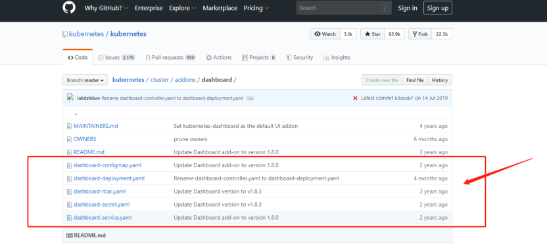Click the Star button
Screen dimensions: 547x244
tap(373, 34)
